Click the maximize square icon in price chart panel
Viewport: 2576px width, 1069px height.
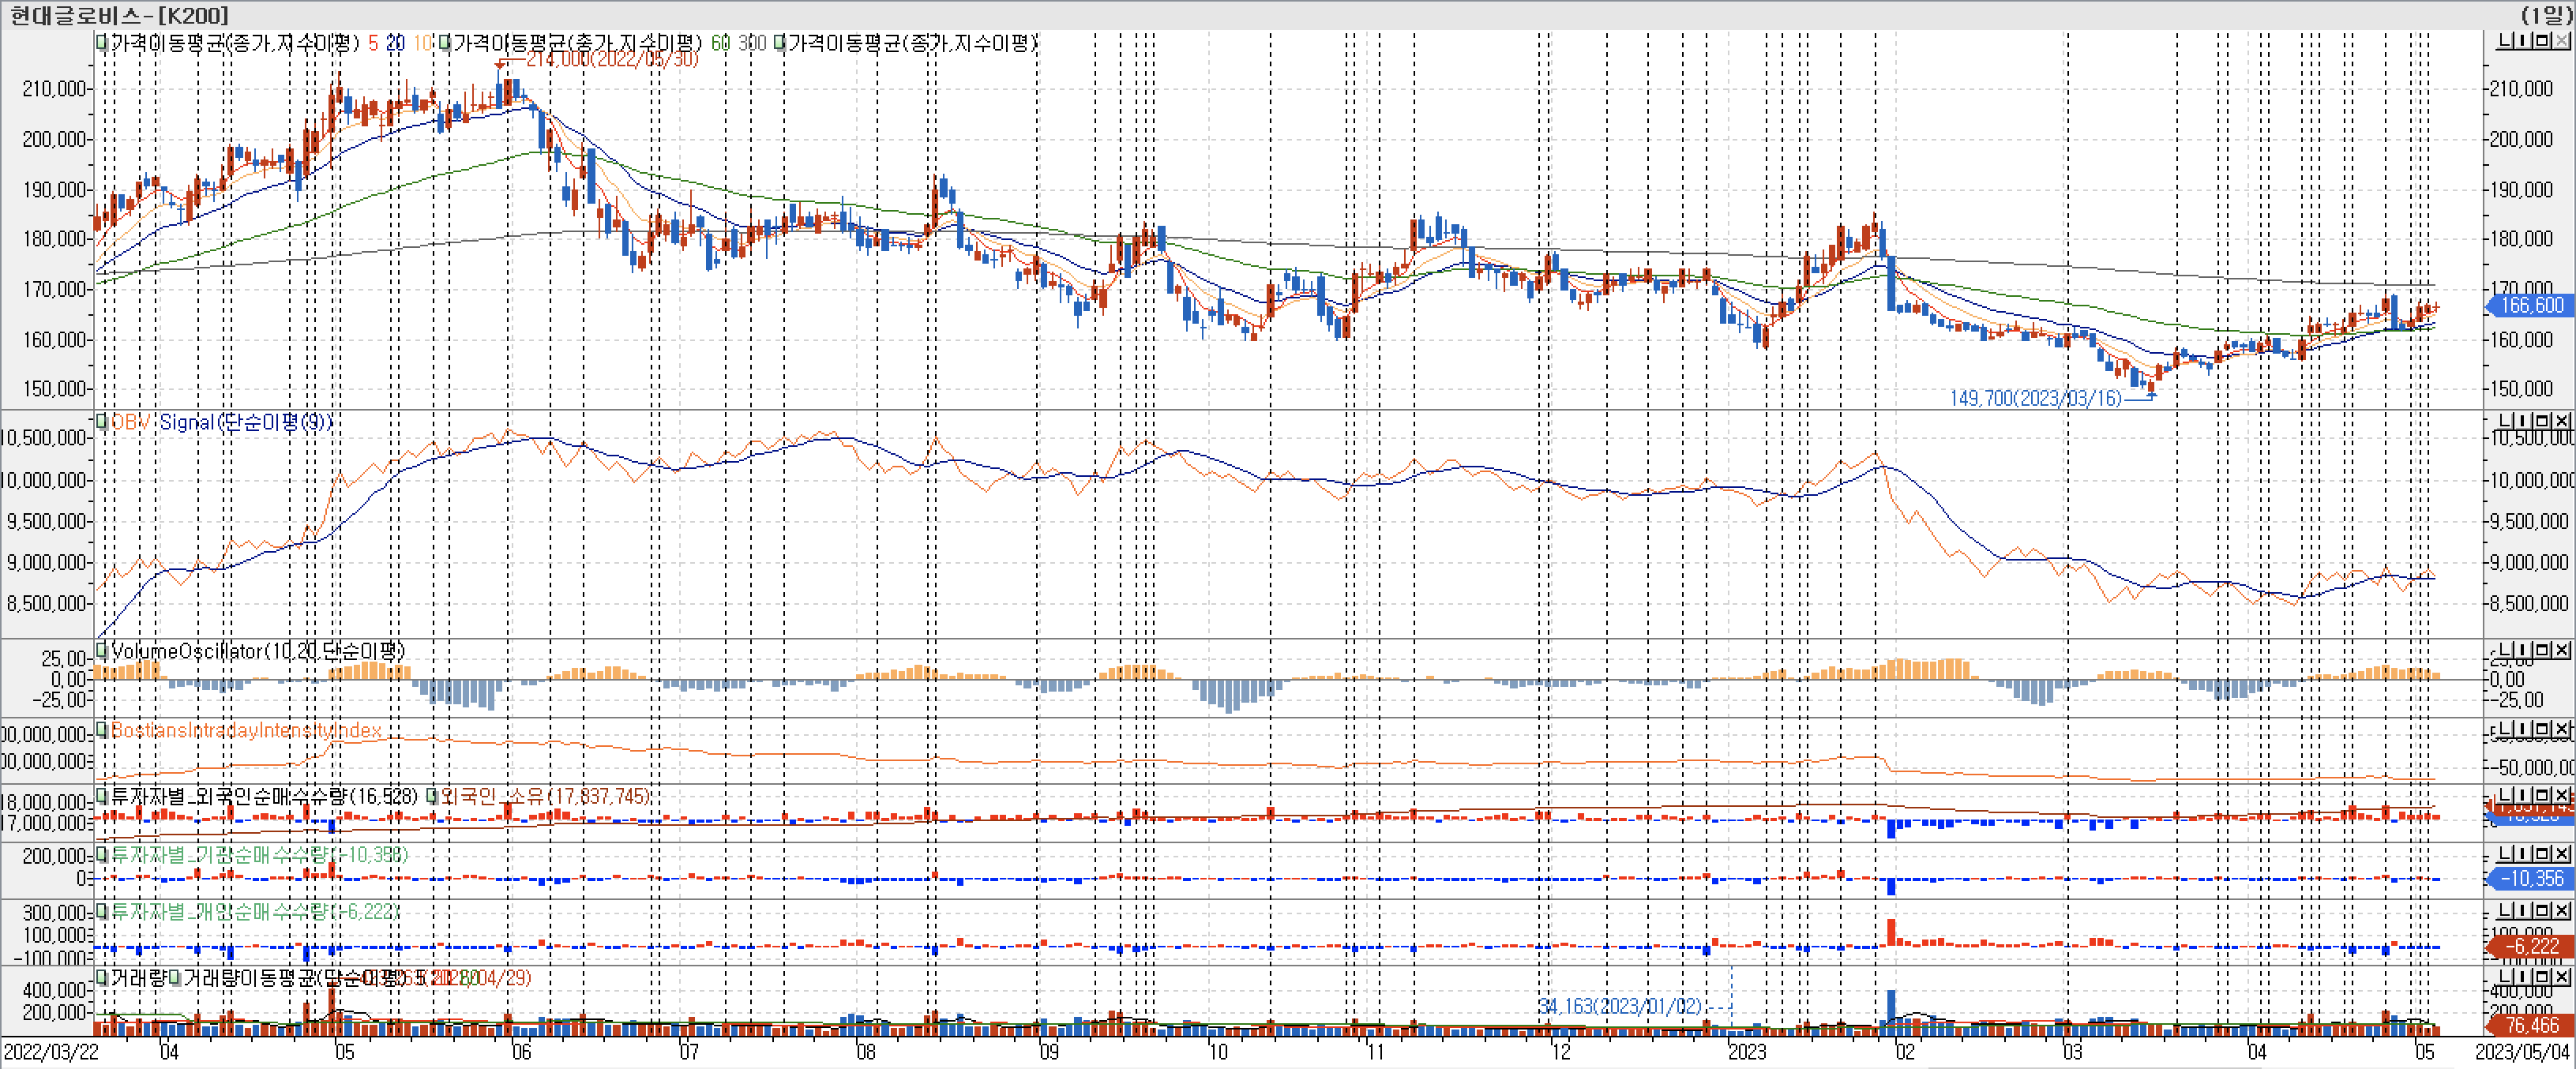[x=2542, y=41]
